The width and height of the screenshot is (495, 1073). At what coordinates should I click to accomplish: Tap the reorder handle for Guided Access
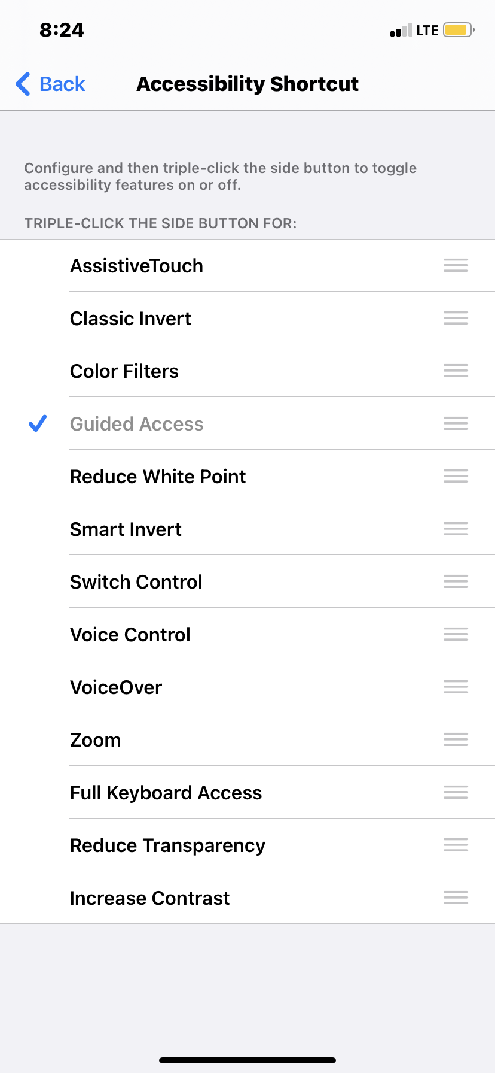click(x=456, y=423)
